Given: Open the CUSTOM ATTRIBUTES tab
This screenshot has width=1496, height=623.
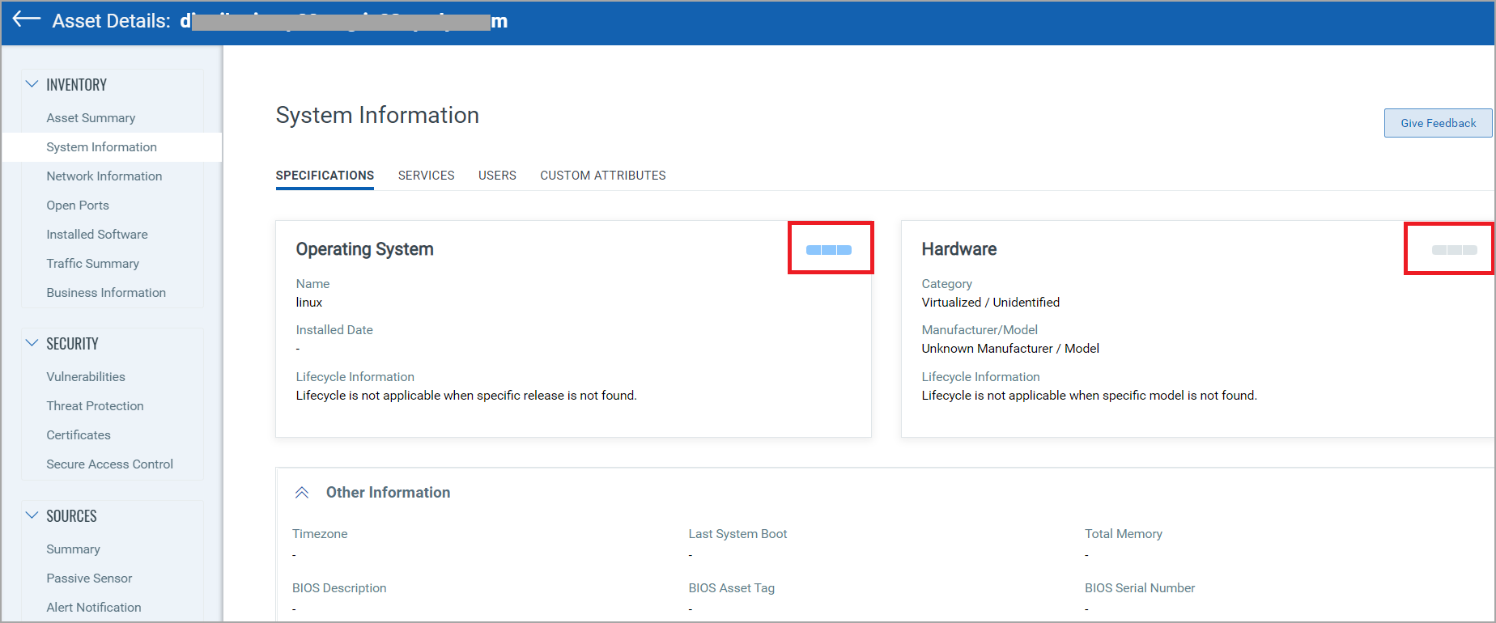Looking at the screenshot, I should [x=603, y=176].
